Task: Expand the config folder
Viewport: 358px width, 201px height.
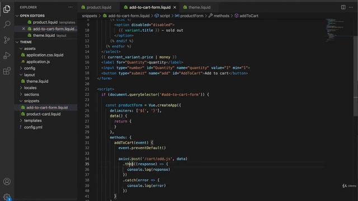Action: [x=30, y=68]
